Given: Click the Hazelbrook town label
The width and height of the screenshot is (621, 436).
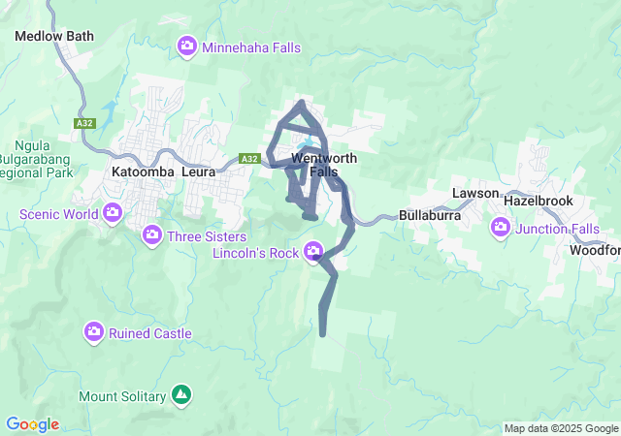Looking at the screenshot, I should 539,201.
